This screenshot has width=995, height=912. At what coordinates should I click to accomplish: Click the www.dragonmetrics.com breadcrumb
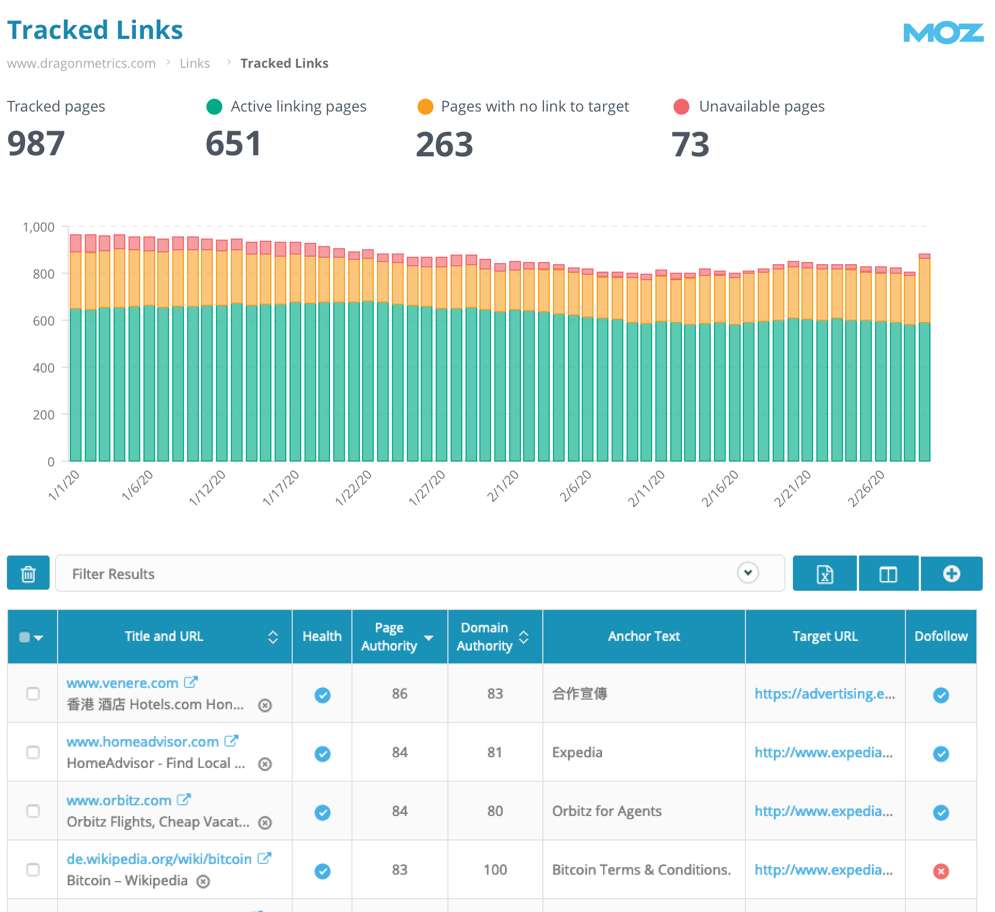click(82, 63)
